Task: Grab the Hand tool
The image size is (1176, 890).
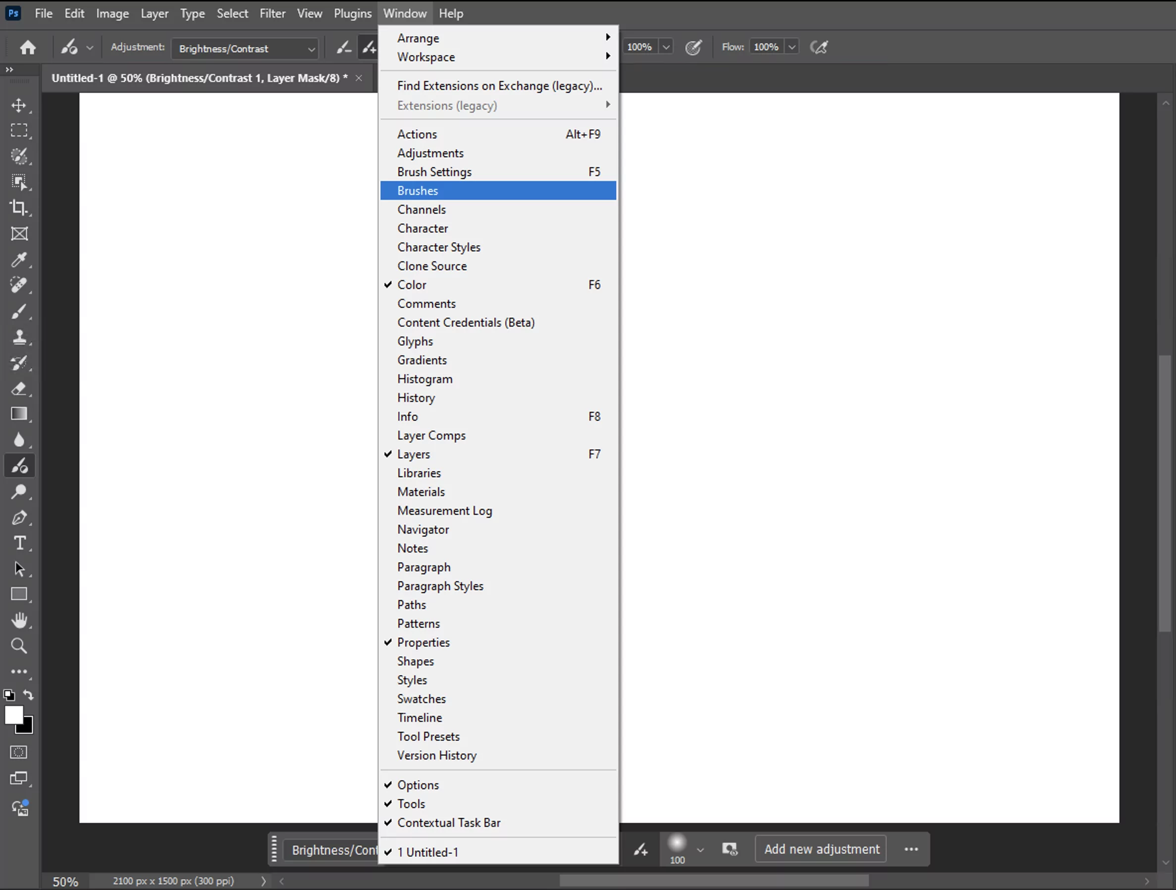Action: click(x=20, y=620)
